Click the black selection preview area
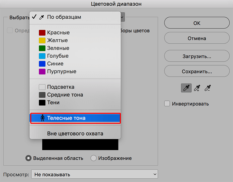This screenshot has width=233, height=182. 80,144
